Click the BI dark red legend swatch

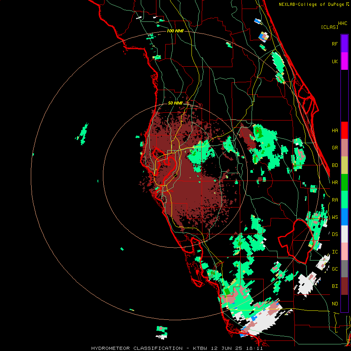tap(344, 286)
